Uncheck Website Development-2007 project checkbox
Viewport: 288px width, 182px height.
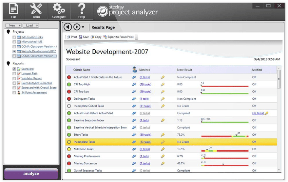point(14,51)
